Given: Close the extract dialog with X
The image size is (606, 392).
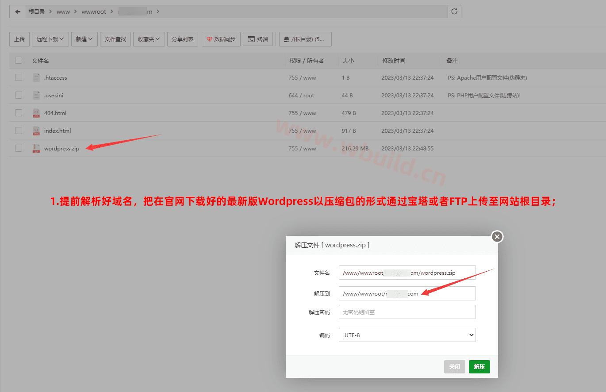Looking at the screenshot, I should 497,237.
